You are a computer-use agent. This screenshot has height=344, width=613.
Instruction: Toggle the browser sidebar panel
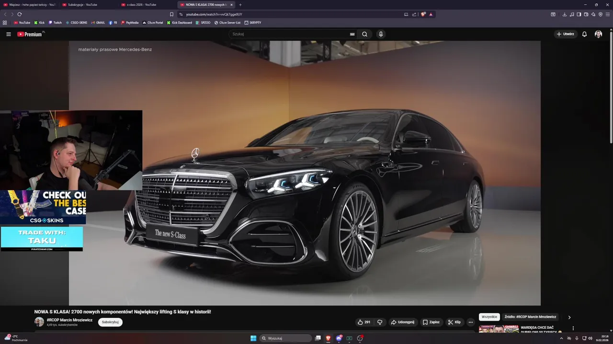tap(579, 14)
